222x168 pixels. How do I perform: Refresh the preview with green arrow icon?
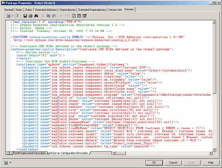(74, 16)
